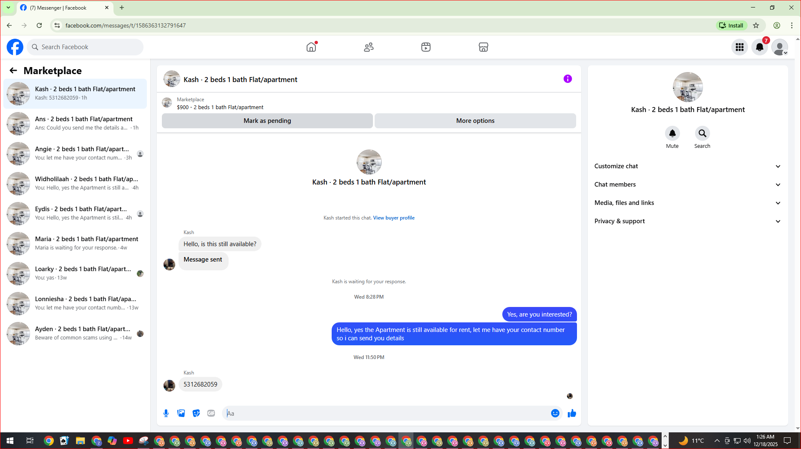Open the Friends icon in top navigation
801x449 pixels.
[369, 47]
